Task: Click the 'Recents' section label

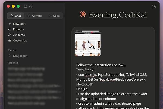Action: (x=13, y=63)
